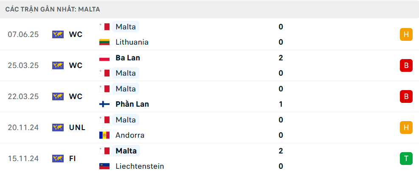
Task: Select the highlighted Malta name in 15.11.24 match
Action: point(126,151)
